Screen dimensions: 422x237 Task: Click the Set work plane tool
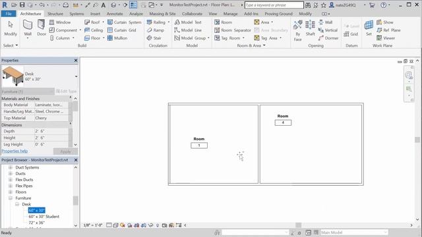(x=369, y=28)
